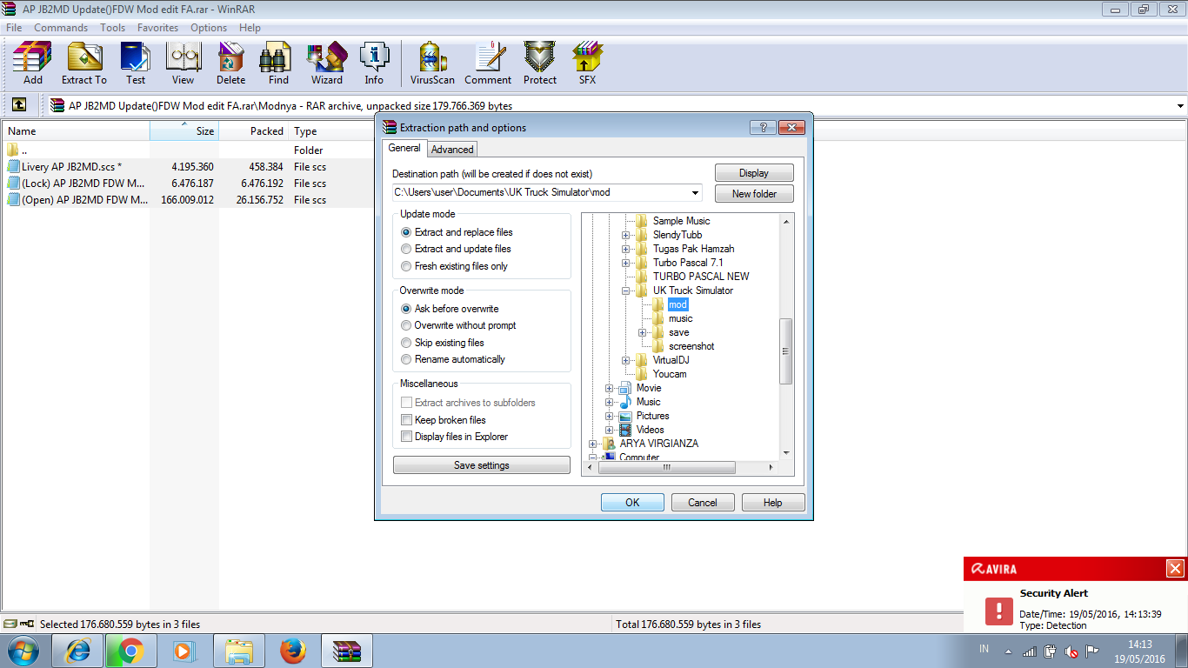Open Firefox from taskbar

click(293, 651)
